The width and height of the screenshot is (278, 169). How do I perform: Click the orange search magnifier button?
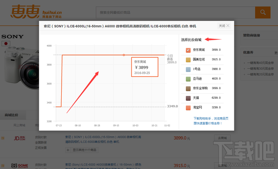[x=263, y=12]
